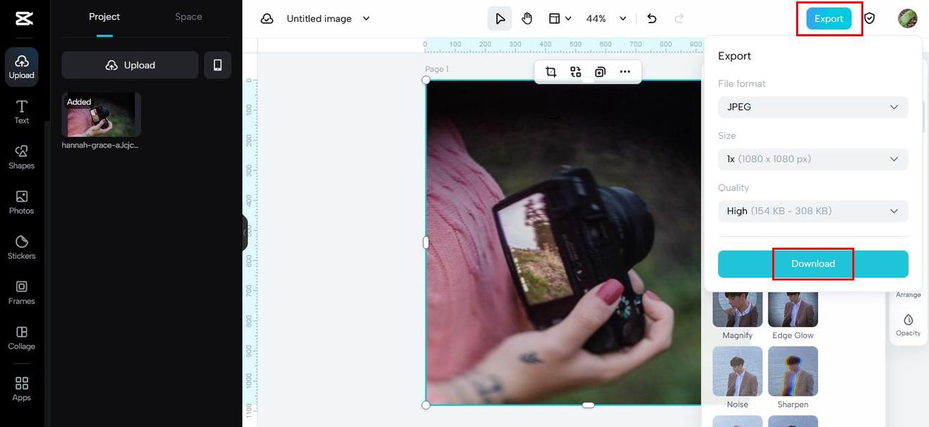The image size is (929, 427).
Task: Click the hannah-grace file name
Action: 100,145
